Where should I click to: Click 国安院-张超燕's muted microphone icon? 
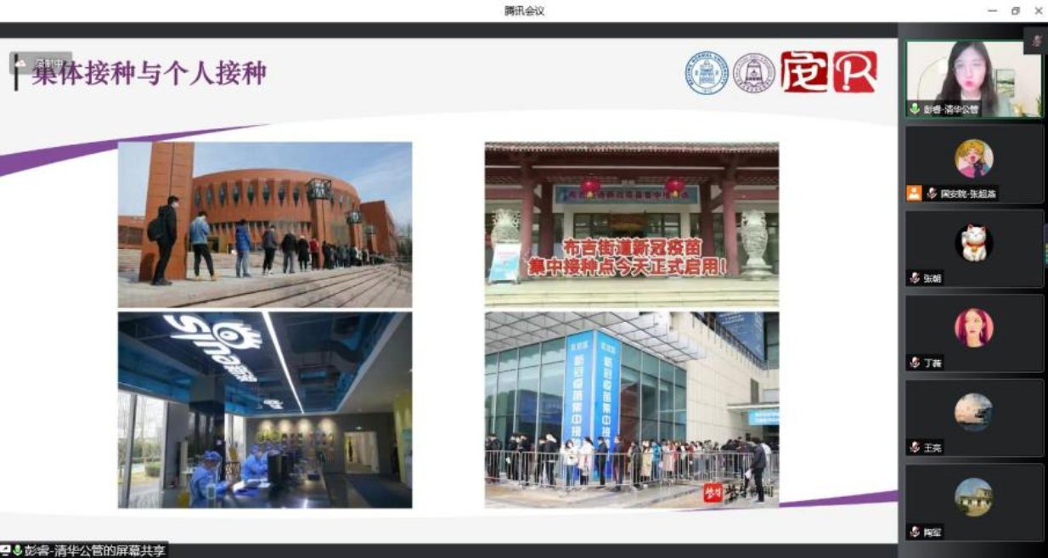tap(931, 194)
